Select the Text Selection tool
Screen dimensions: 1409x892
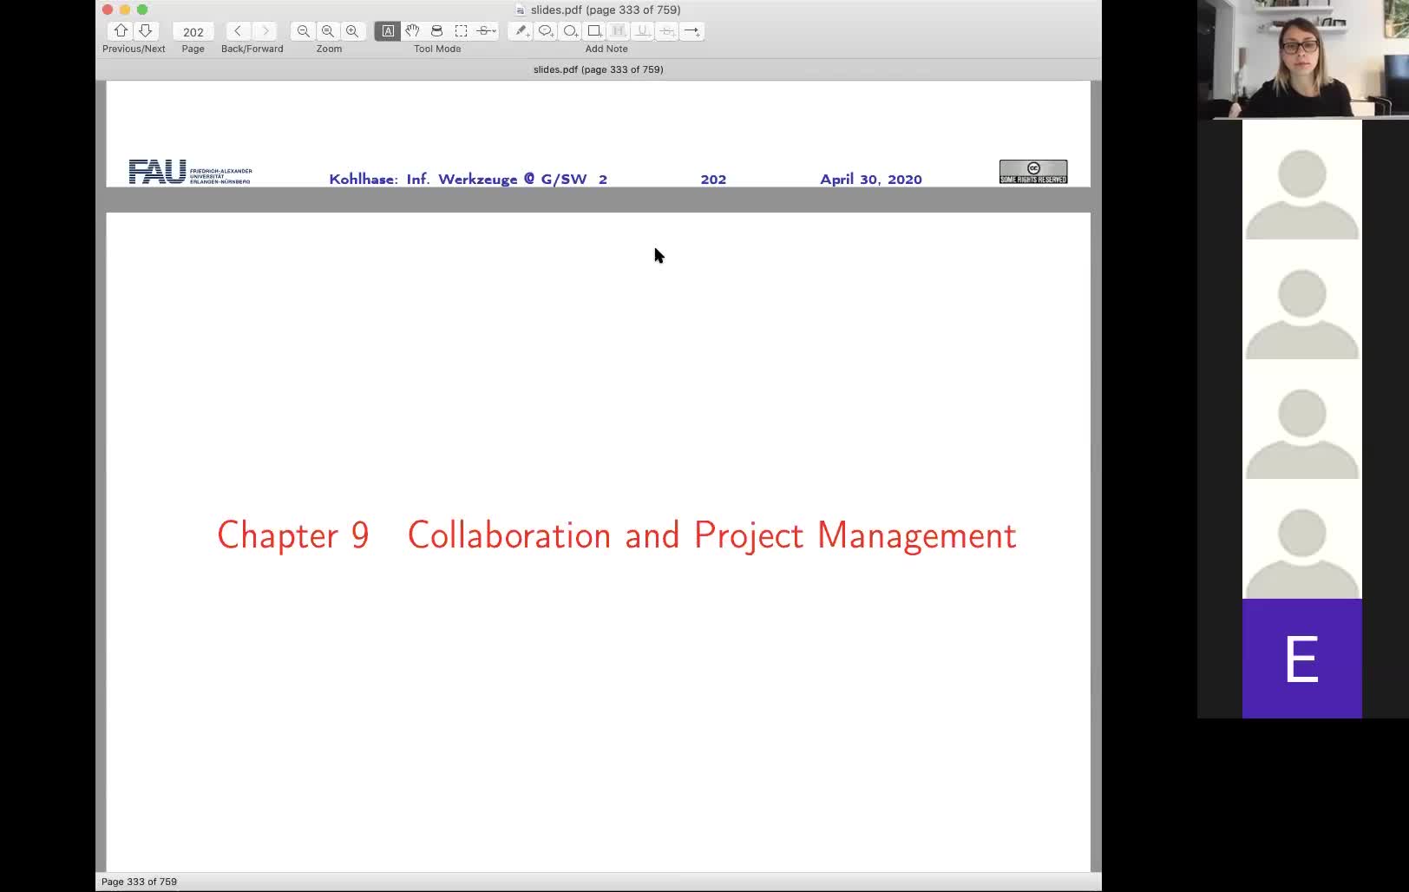coord(387,30)
